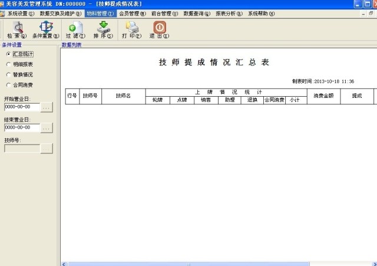Click the 过滤 filter toolbar icon
Image resolution: width=377 pixels, height=266 pixels.
click(75, 28)
